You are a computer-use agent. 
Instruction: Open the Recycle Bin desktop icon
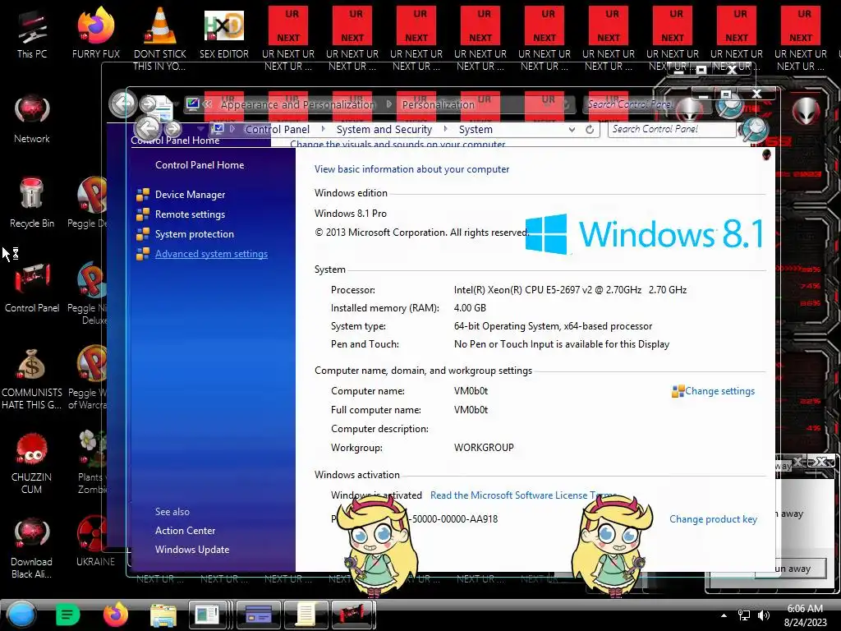point(32,203)
